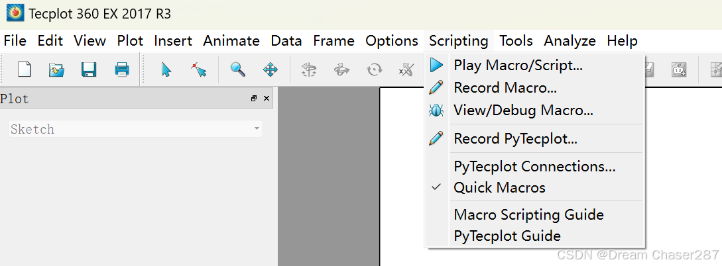Open the Sketch plot type dropdown
Screen dimensions: 722x266
(x=135, y=129)
